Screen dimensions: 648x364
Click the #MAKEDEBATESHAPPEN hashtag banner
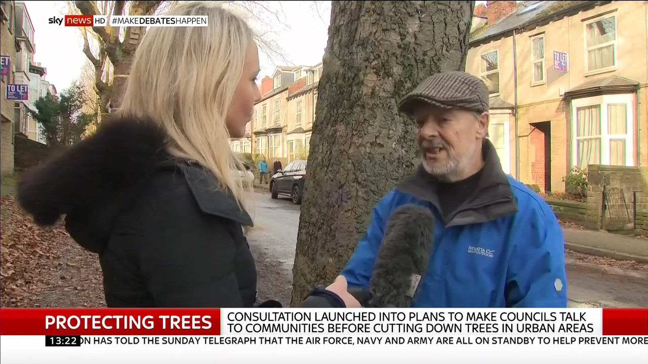159,21
